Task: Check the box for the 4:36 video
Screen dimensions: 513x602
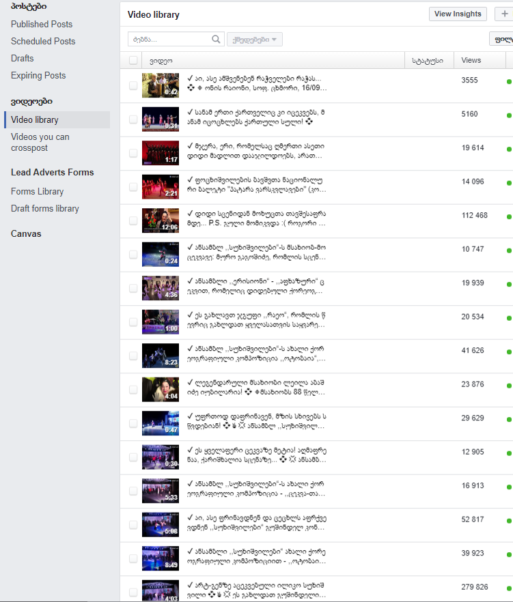Action: 133,288
